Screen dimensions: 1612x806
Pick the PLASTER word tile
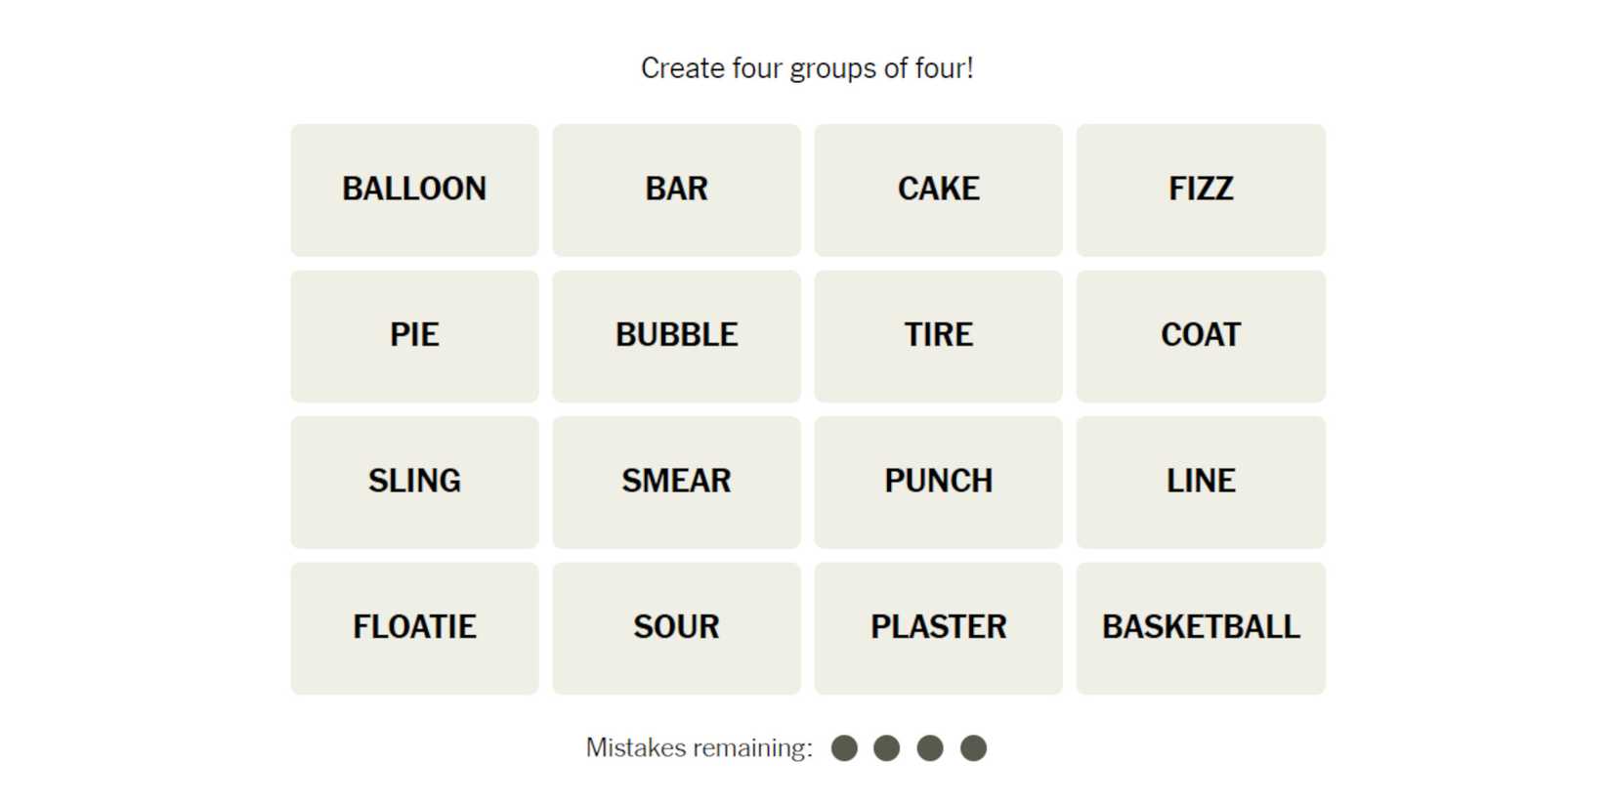[x=938, y=628]
